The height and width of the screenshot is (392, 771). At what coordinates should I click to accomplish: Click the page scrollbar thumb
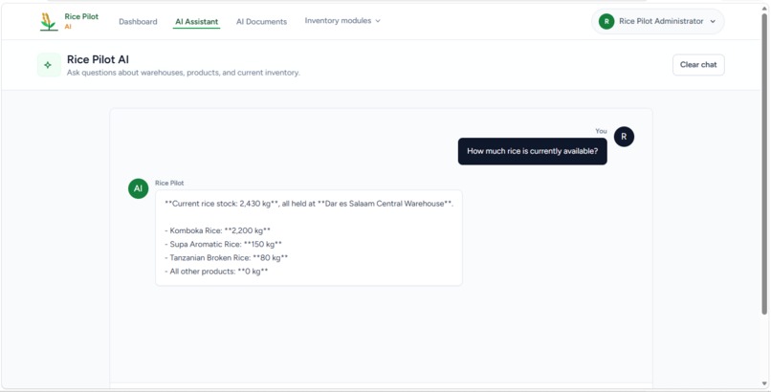(764, 163)
